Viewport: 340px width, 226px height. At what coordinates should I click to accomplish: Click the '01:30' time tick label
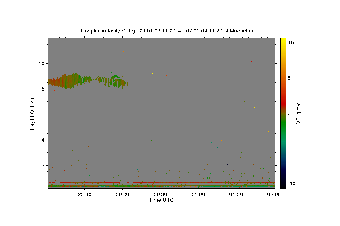236,194
